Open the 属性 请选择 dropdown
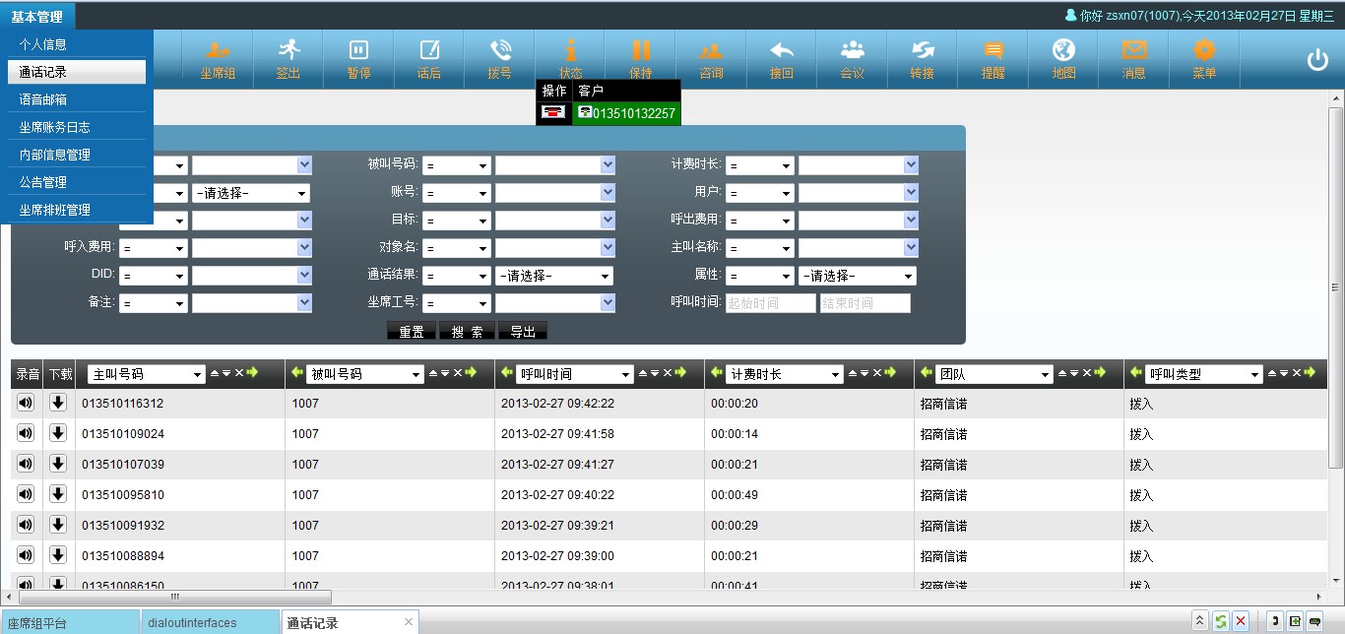Screen dimensions: 1345x634 [857, 276]
